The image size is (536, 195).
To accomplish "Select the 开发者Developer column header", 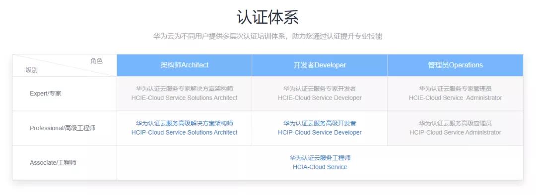I will (x=320, y=65).
